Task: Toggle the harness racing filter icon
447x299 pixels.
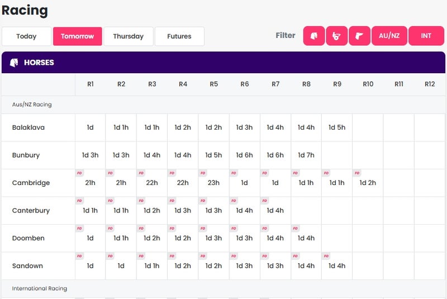Action: coord(337,36)
